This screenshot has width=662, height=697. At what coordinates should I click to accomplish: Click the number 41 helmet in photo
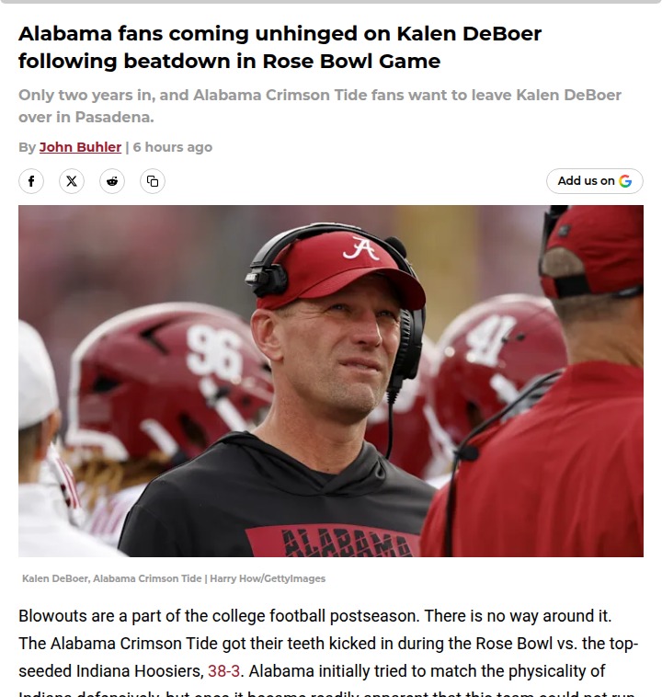(x=492, y=340)
